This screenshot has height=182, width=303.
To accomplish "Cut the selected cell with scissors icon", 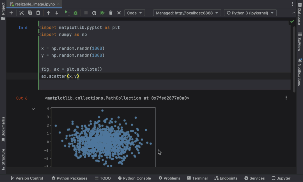I will point(21,13).
